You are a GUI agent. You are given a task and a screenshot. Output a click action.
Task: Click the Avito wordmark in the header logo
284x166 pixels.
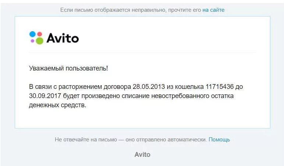[x=63, y=38]
